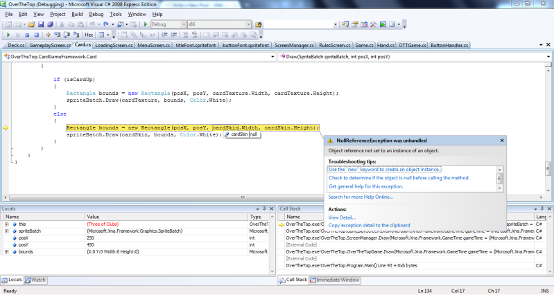This screenshot has width=554, height=295.
Task: Click the Redo arrow icon
Action: click(105, 24)
